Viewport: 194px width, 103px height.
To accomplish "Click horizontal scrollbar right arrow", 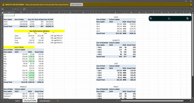I will coord(191,101).
